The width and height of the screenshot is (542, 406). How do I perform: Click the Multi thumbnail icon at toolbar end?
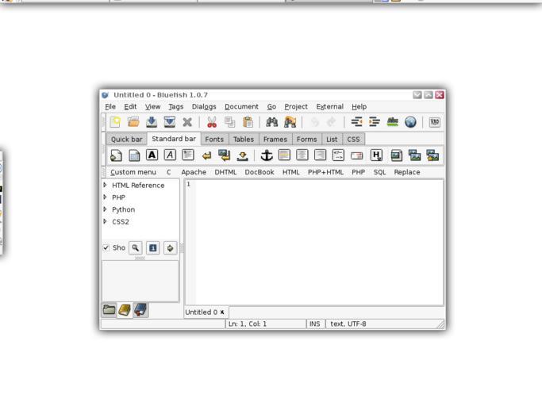pos(432,155)
